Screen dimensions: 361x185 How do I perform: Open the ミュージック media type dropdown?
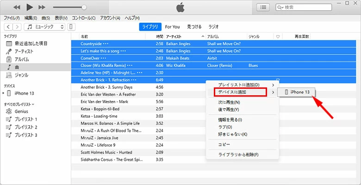tap(45, 27)
